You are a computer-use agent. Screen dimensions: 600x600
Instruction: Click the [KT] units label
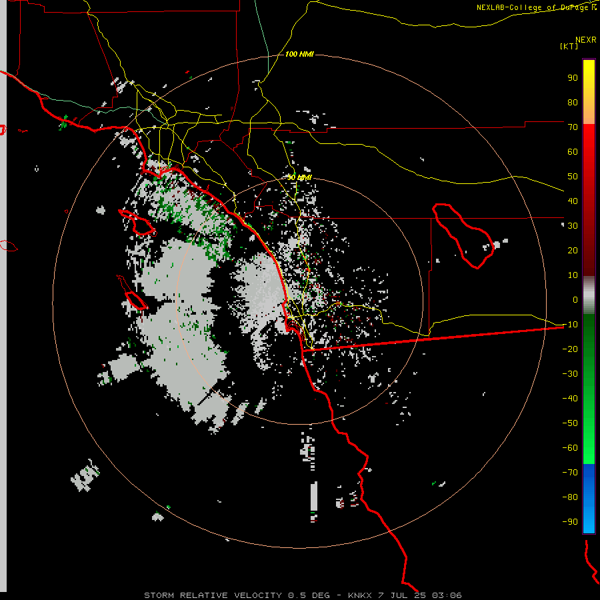(569, 46)
